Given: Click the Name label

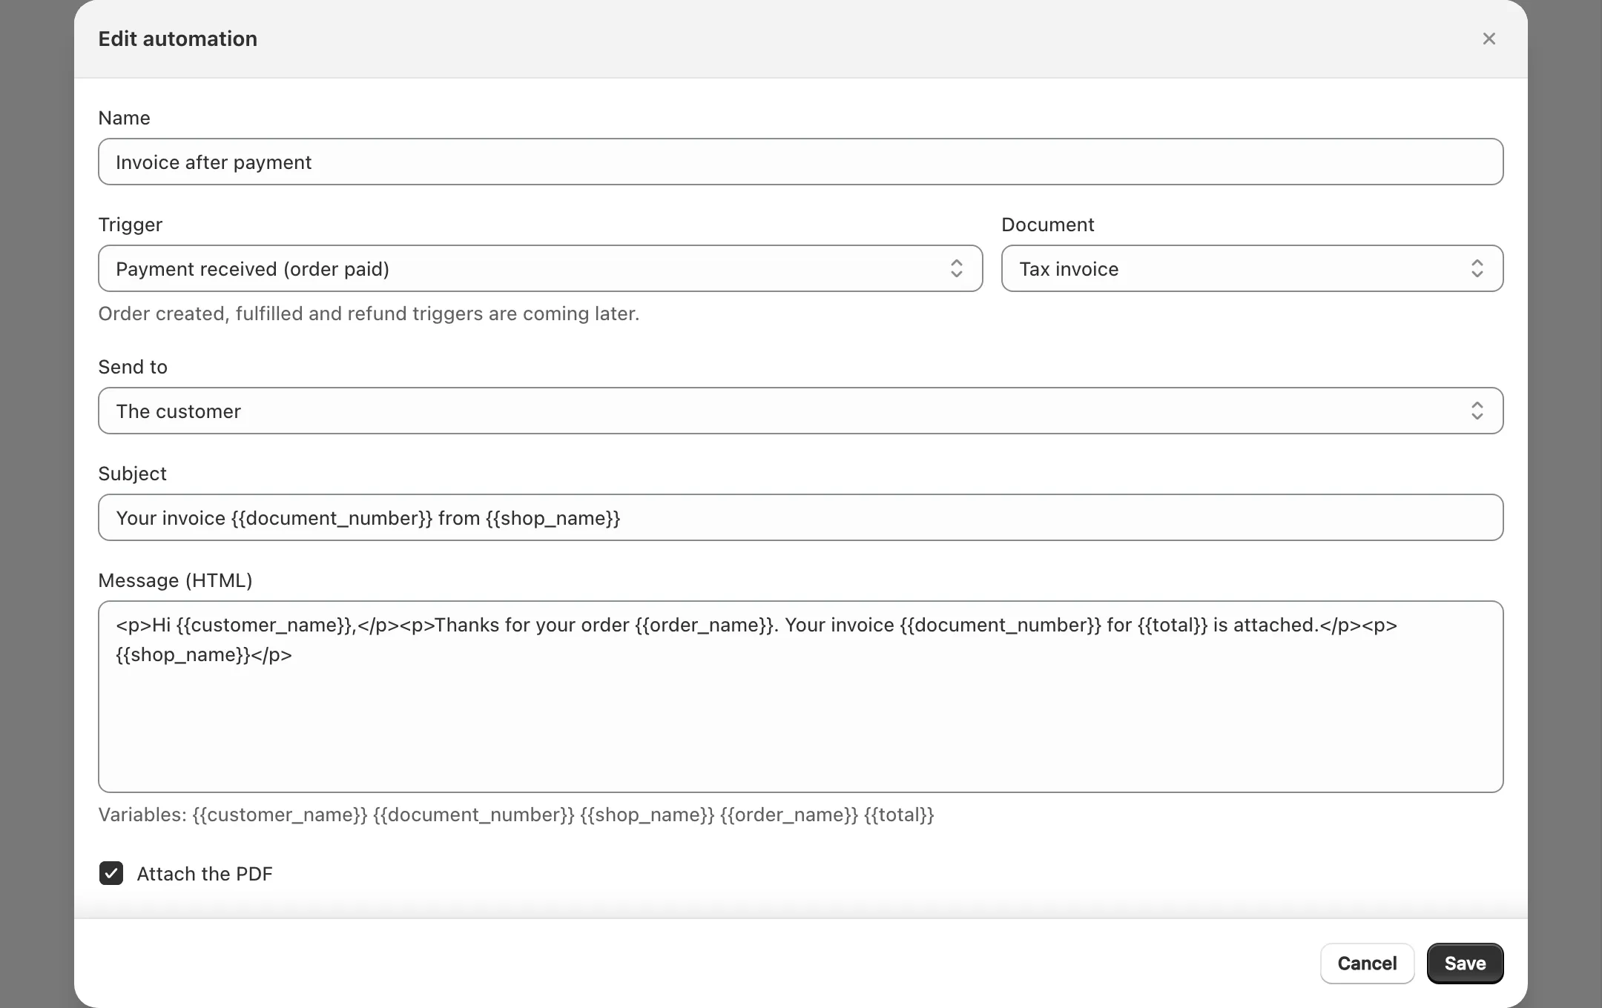Looking at the screenshot, I should coord(124,118).
